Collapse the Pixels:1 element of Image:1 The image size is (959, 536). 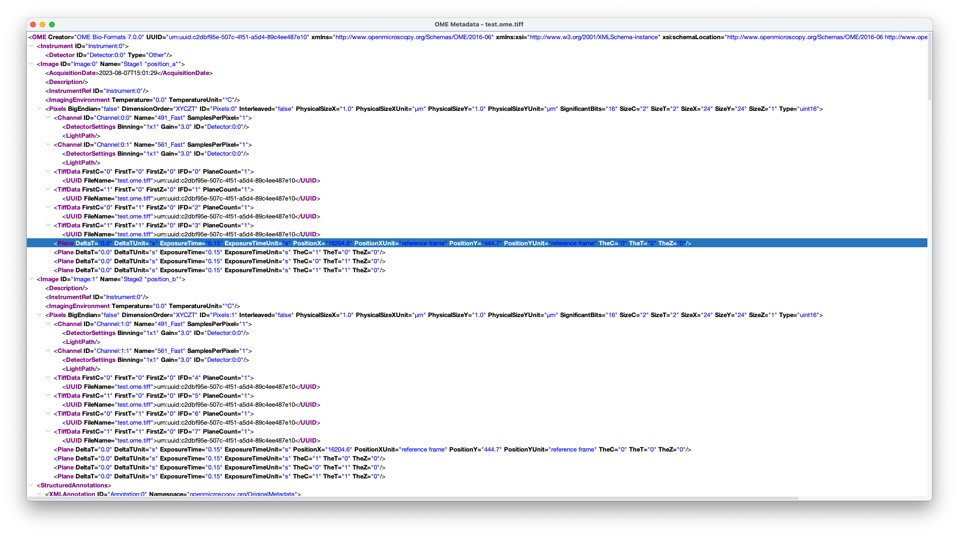(x=40, y=315)
